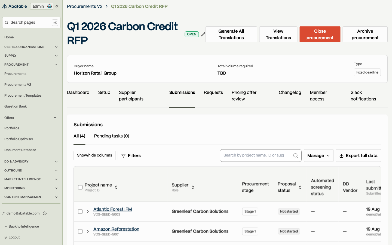This screenshot has height=245, width=392.
Task: Click Archive procurement button
Action: [365, 34]
